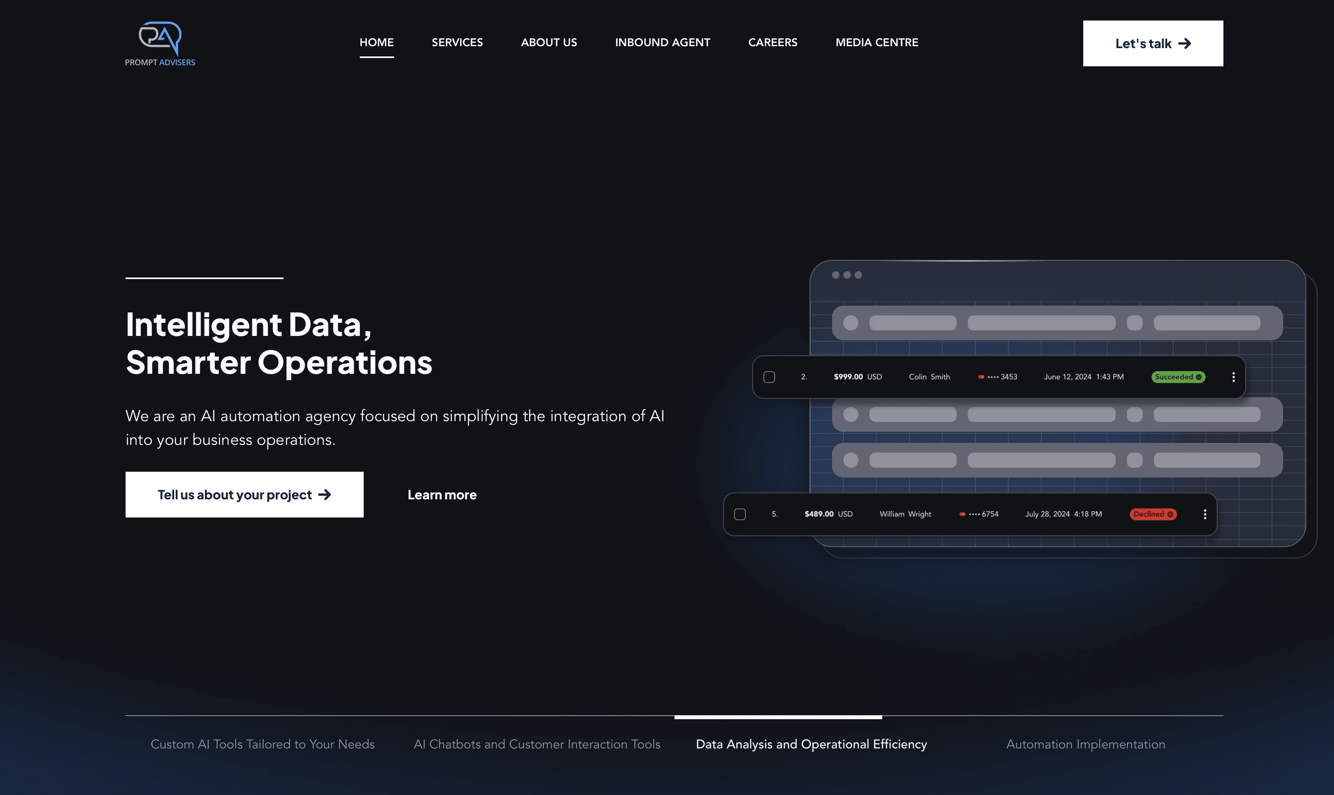Image resolution: width=1334 pixels, height=795 pixels.
Task: Tick the checkbox for the $489.00 transaction
Action: click(740, 514)
